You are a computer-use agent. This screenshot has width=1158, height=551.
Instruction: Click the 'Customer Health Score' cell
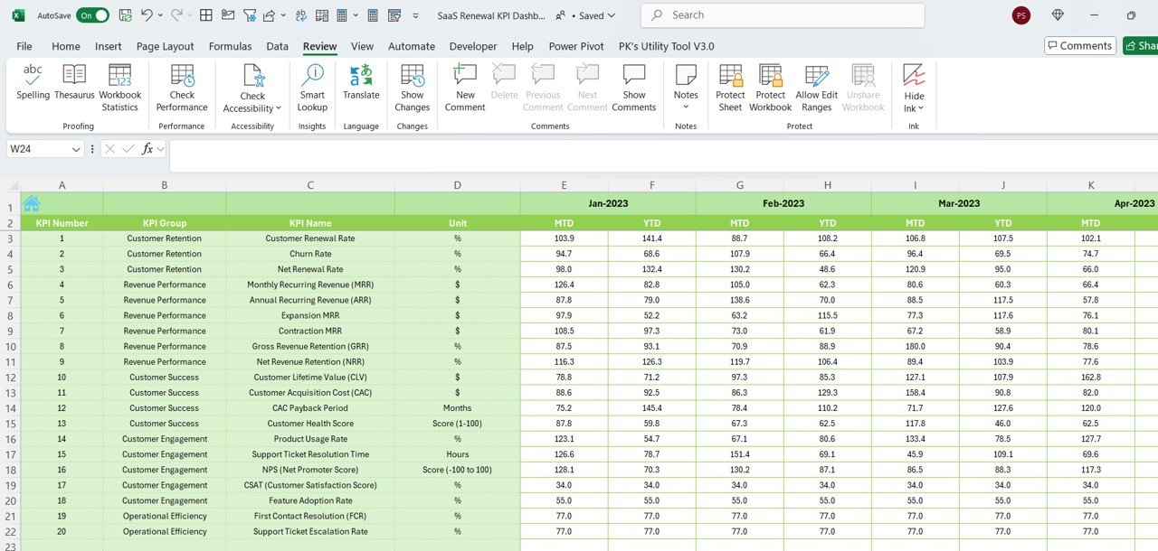pos(310,424)
